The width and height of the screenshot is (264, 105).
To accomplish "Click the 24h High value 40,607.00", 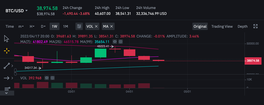I will click(x=103, y=13).
